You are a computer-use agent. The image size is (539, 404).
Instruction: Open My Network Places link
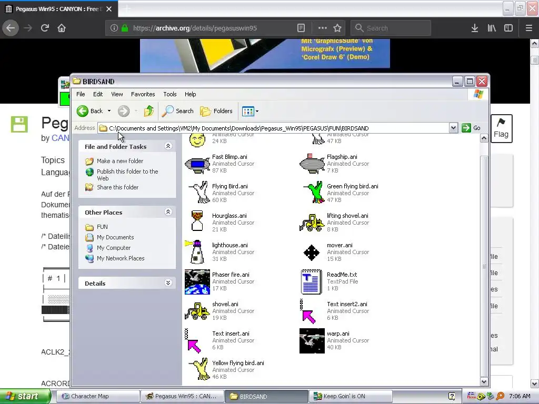pyautogui.click(x=121, y=258)
